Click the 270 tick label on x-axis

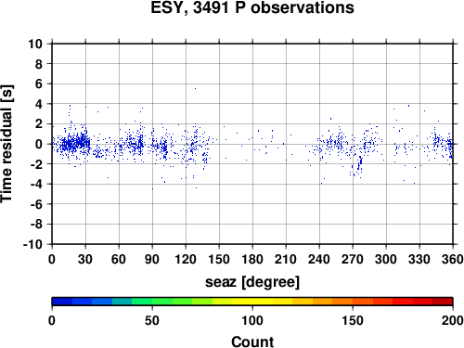(x=353, y=259)
